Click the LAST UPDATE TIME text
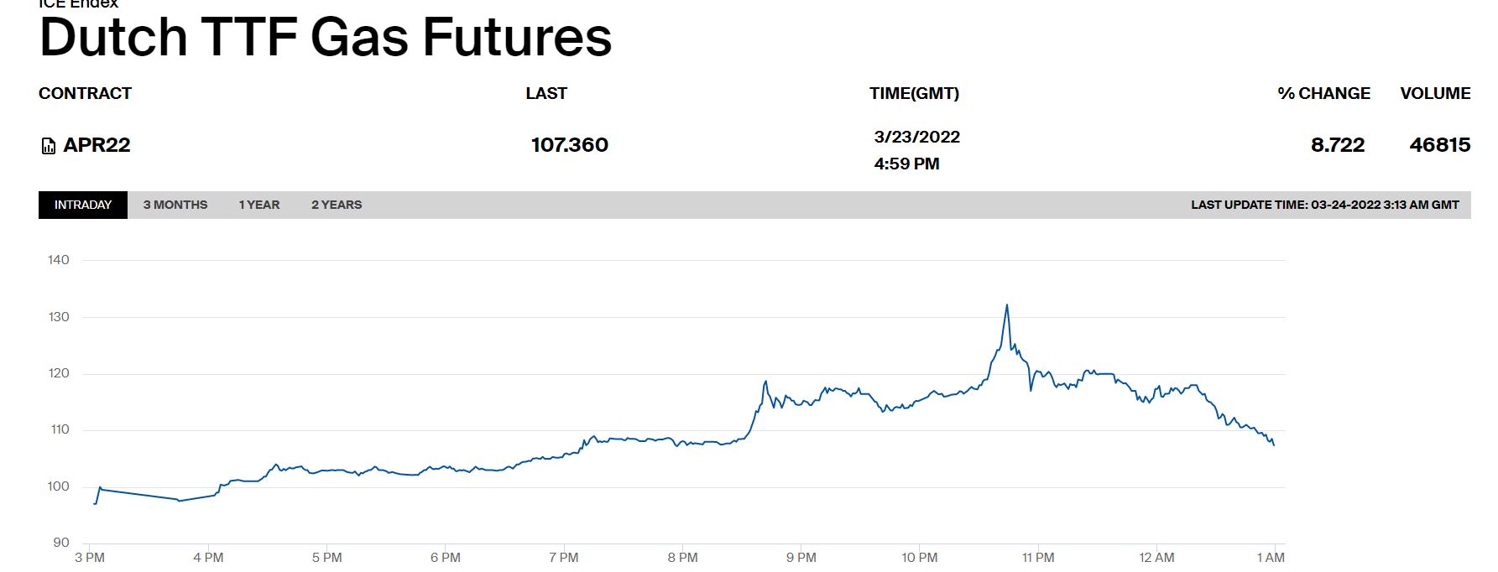The image size is (1498, 572). (1324, 205)
